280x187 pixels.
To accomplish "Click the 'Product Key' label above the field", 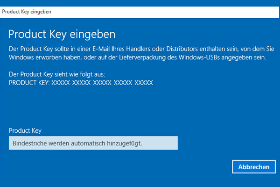I will pos(25,130).
